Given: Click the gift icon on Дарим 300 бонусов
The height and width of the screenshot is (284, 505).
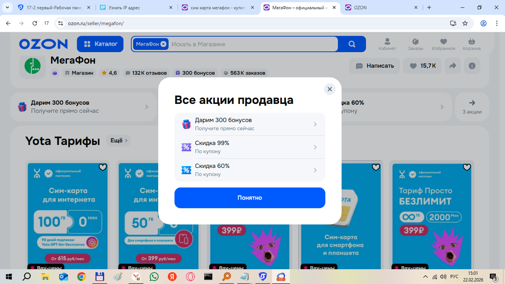Looking at the screenshot, I should point(186,123).
